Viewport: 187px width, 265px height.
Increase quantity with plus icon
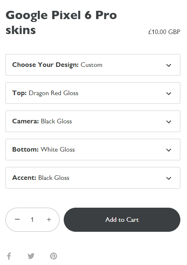click(49, 219)
